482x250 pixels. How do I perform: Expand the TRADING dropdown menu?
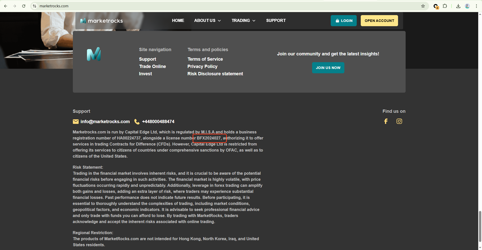[x=244, y=20]
